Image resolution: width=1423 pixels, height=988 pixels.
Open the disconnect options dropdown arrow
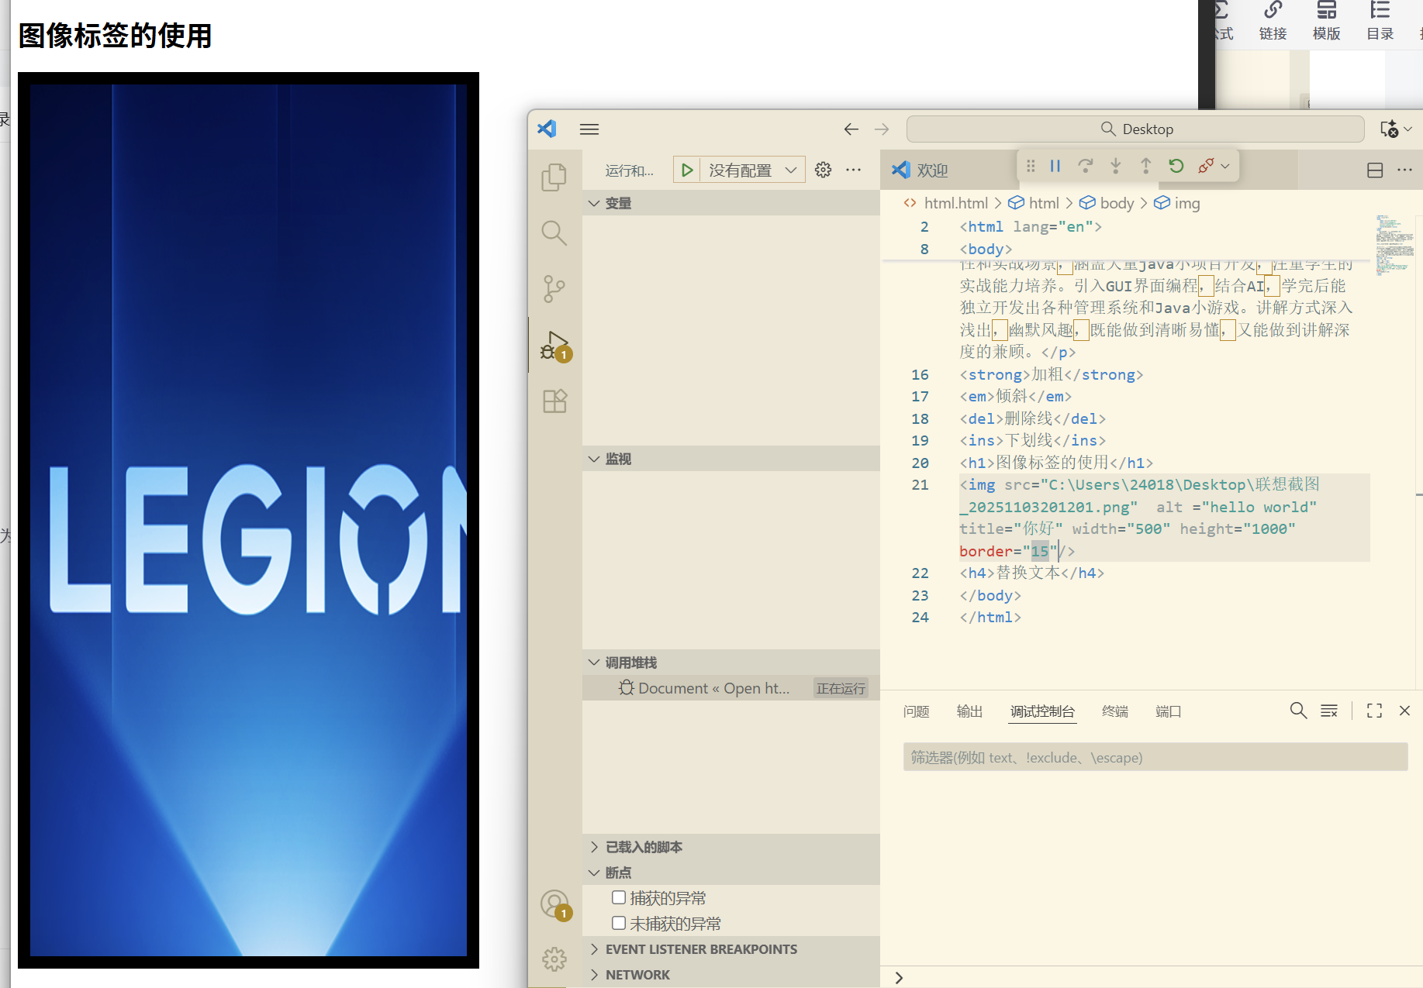pyautogui.click(x=1225, y=166)
